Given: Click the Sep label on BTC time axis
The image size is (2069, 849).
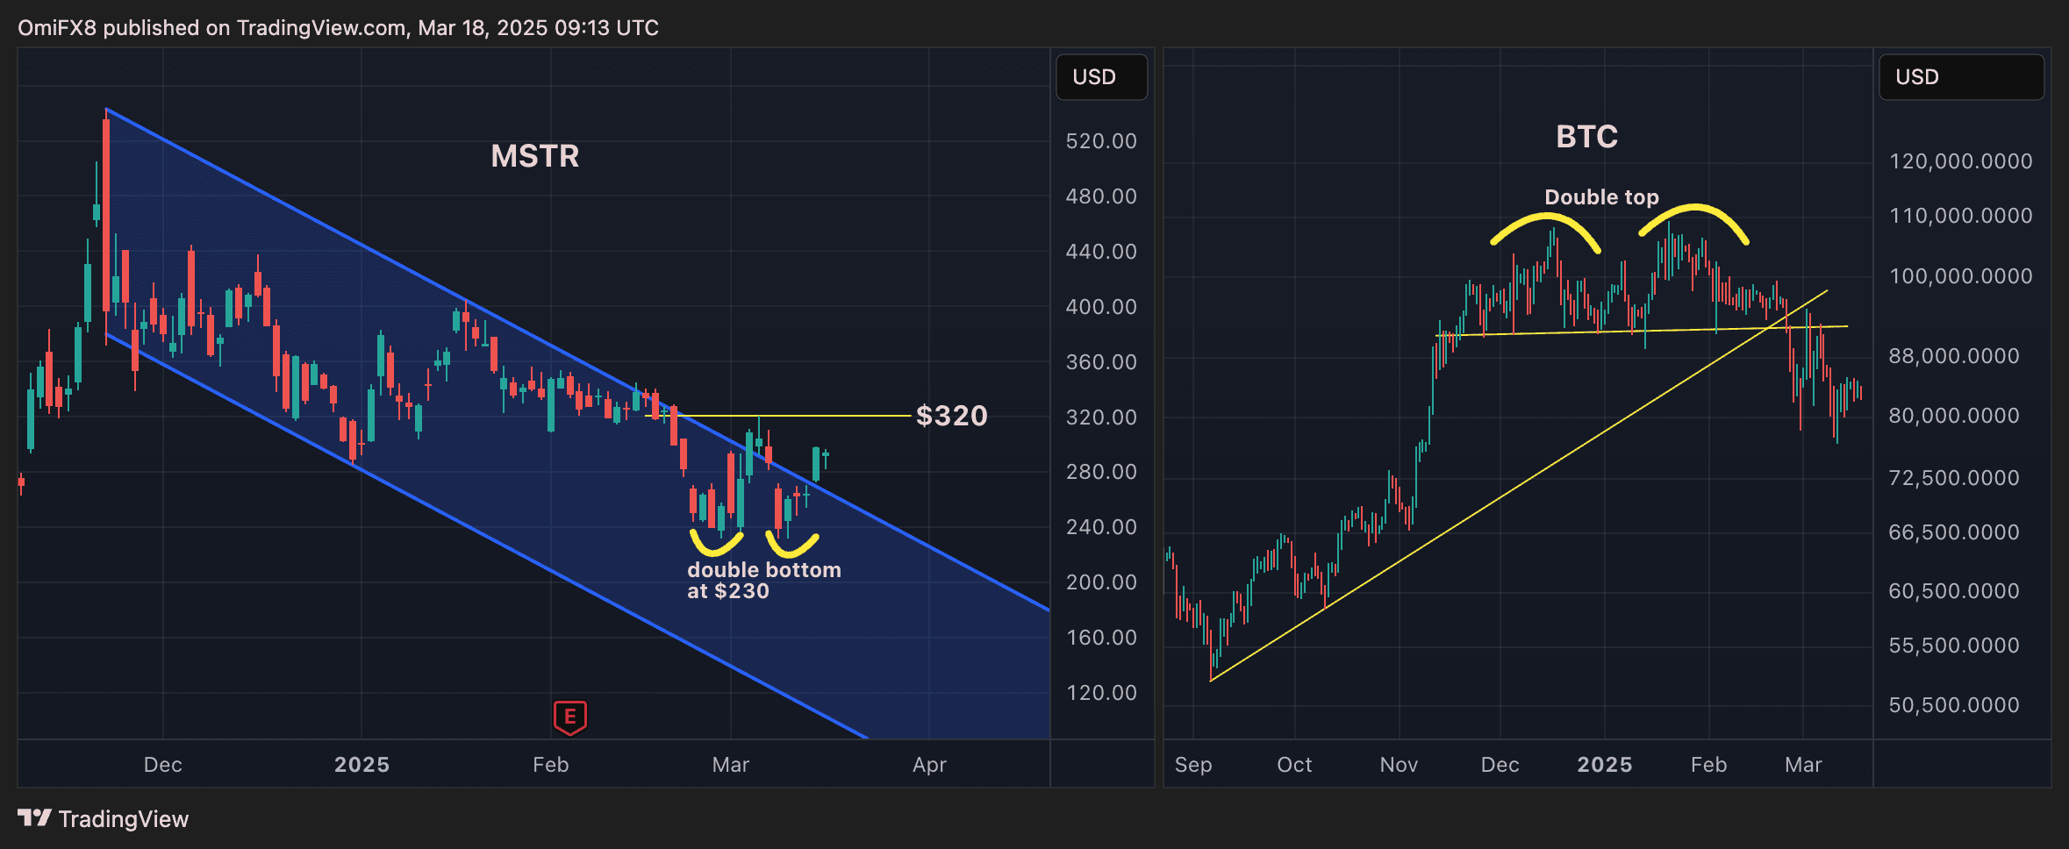Looking at the screenshot, I should pyautogui.click(x=1193, y=765).
